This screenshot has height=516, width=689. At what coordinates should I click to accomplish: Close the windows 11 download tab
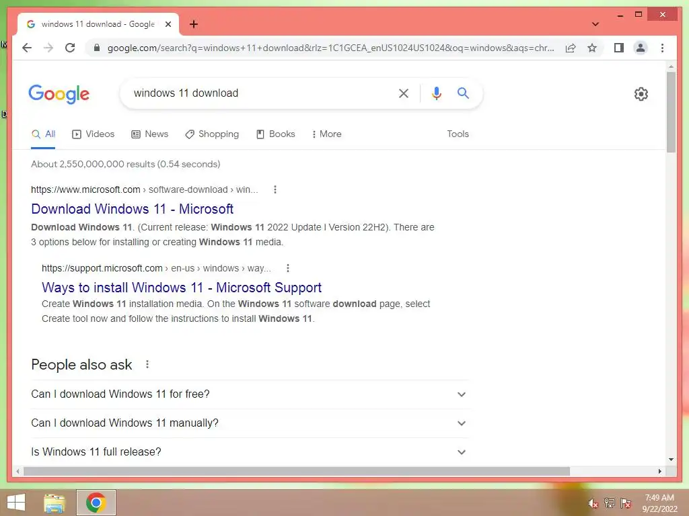click(168, 24)
